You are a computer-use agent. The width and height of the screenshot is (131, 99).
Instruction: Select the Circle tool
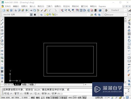click(x=2, y=41)
